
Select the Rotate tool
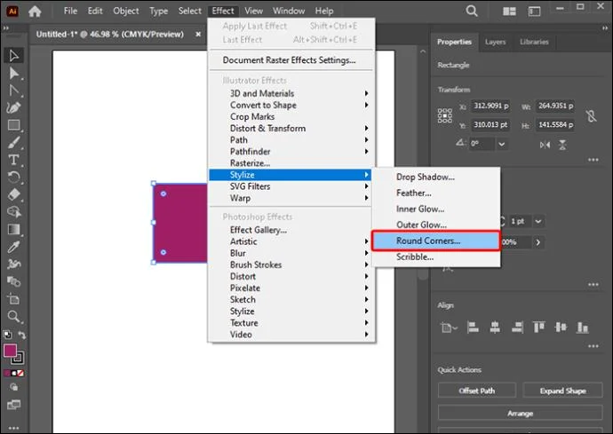point(13,177)
